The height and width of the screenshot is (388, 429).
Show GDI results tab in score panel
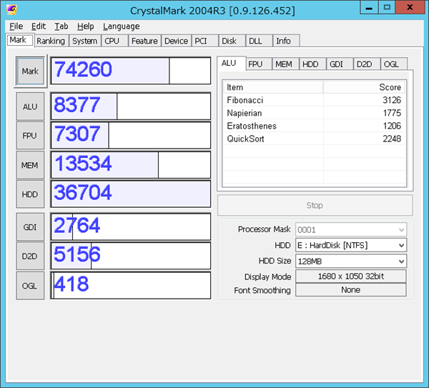pyautogui.click(x=340, y=64)
